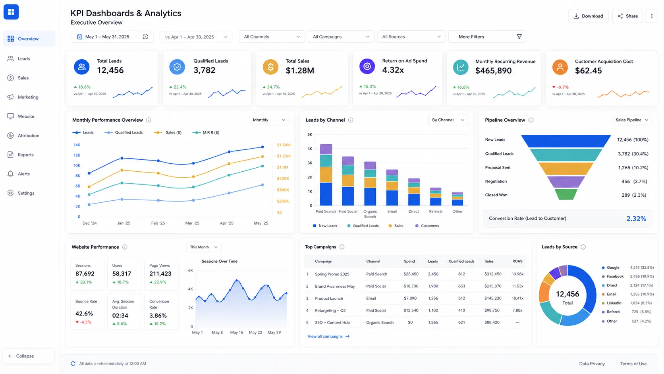Click the Spring Promo 2025 campaign row
The image size is (664, 374).
[415, 274]
